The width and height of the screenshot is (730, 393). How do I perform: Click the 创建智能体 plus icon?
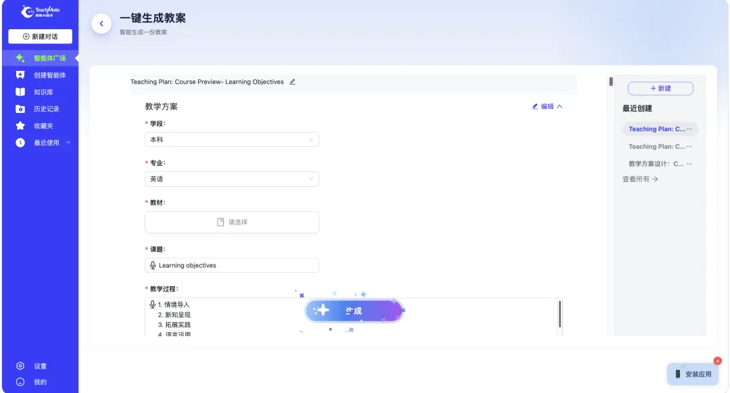pos(20,75)
